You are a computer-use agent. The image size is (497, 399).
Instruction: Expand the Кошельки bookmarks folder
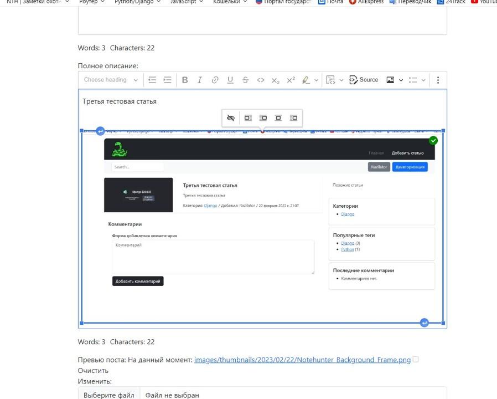pos(230,2)
